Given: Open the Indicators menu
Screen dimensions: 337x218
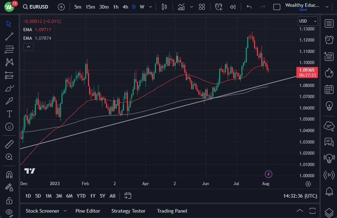Looking at the screenshot, I should pyautogui.click(x=181, y=6).
